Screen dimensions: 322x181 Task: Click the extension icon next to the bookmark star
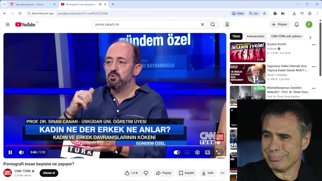275,13
